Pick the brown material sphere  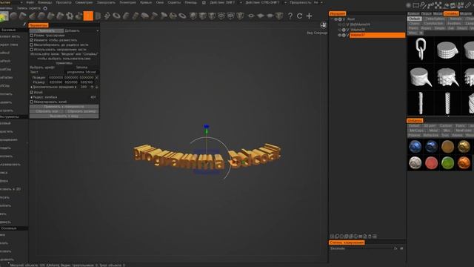(x=447, y=147)
